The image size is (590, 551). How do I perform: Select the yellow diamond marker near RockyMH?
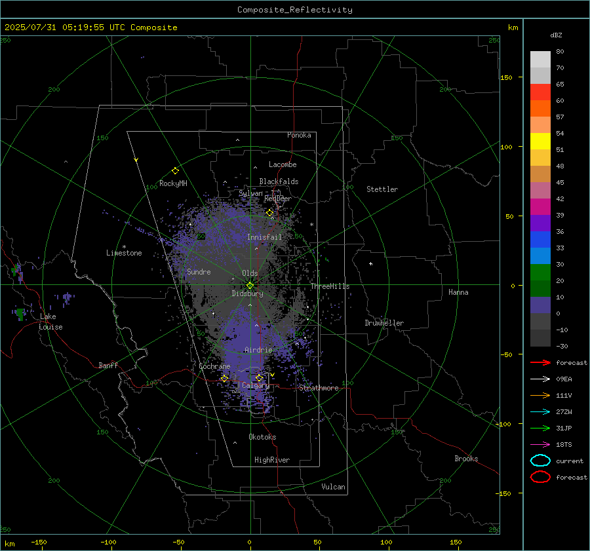(x=175, y=171)
